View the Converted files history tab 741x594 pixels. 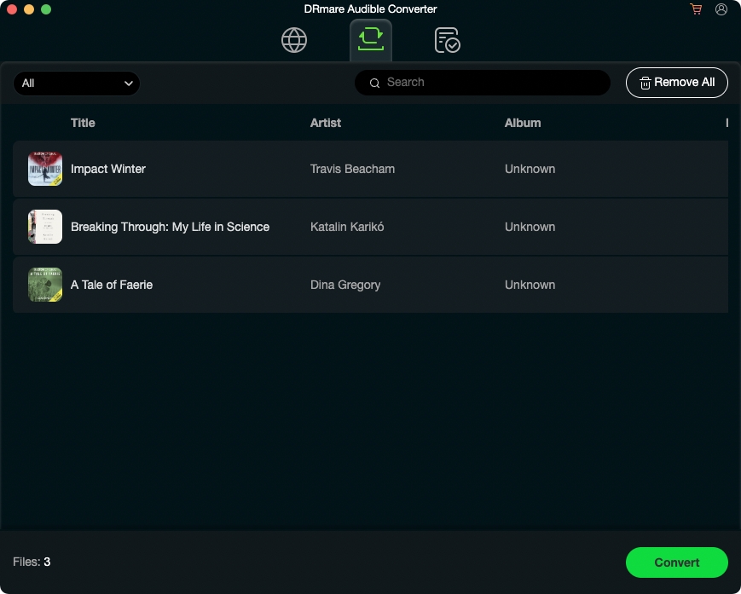pyautogui.click(x=447, y=39)
